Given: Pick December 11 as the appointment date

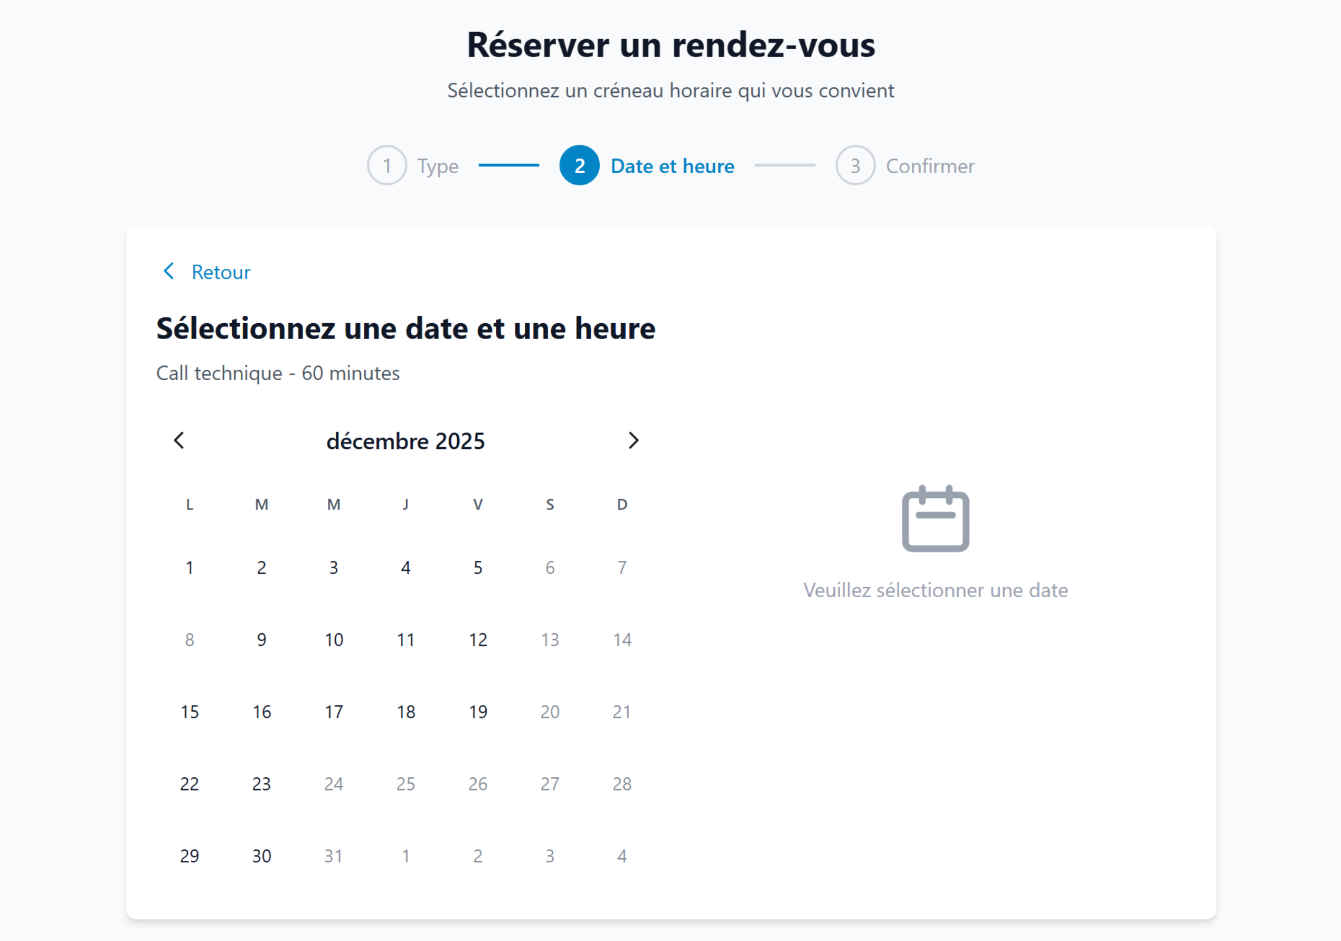Looking at the screenshot, I should tap(406, 639).
